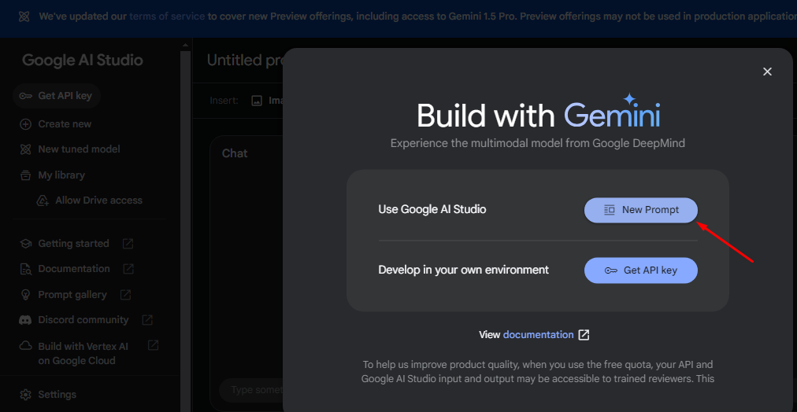797x412 pixels.
Task: Click external-link icon next to Prompt gallery
Action: tap(125, 294)
